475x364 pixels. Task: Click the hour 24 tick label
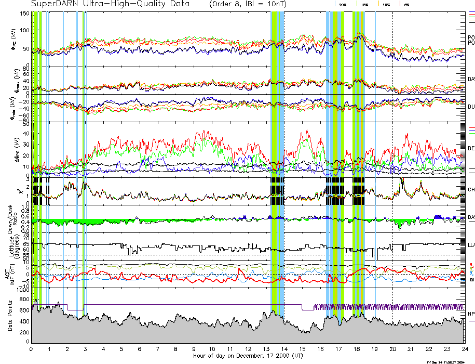click(x=464, y=349)
